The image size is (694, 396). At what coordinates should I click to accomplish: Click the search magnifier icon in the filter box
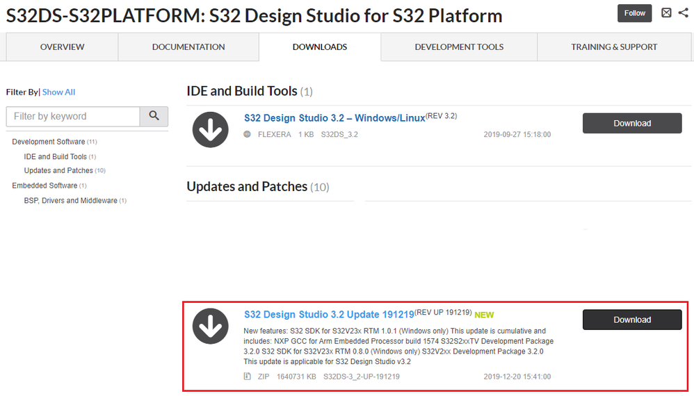point(154,116)
